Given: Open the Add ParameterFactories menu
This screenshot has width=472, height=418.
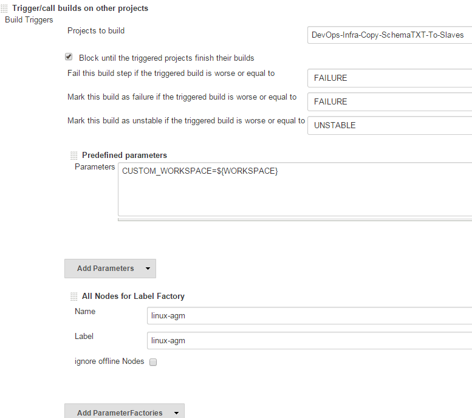Looking at the screenshot, I should [124, 413].
